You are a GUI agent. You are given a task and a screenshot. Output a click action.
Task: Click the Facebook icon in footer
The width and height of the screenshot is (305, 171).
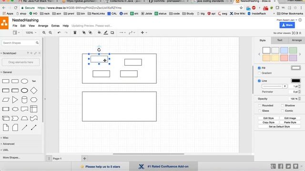(281, 166)
